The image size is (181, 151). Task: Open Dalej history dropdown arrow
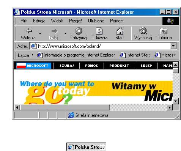[x=65, y=33]
